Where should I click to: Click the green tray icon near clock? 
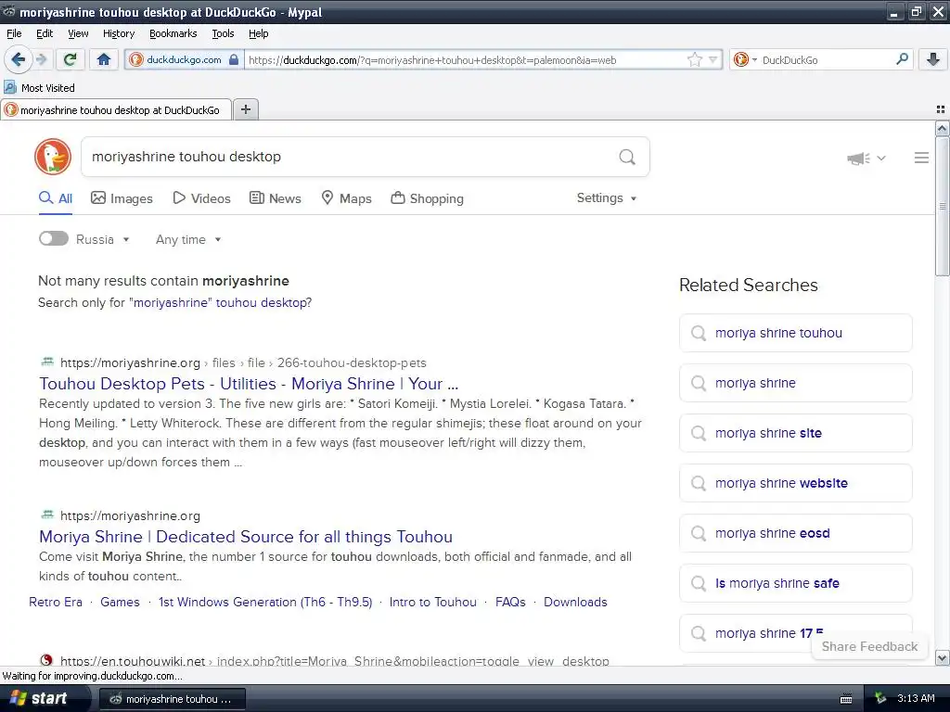[880, 699]
